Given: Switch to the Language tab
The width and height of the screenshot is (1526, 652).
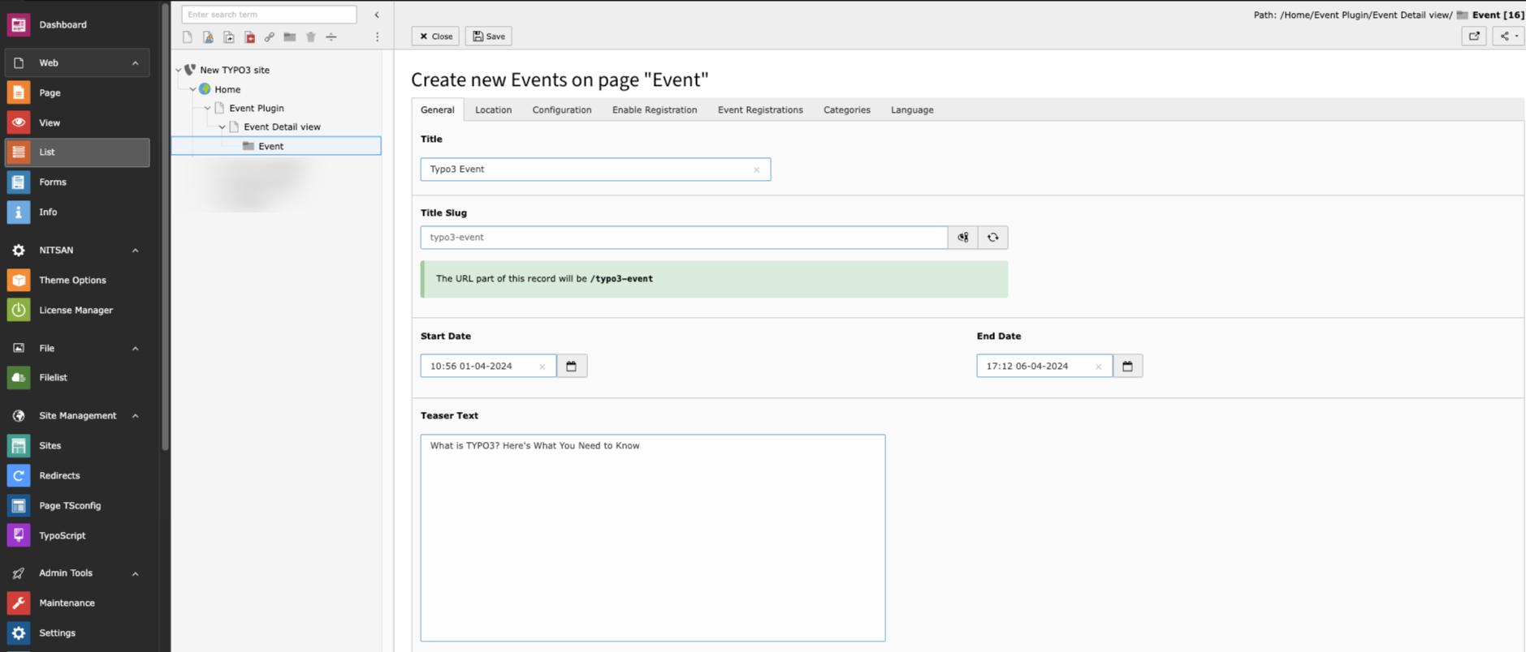Looking at the screenshot, I should coord(912,110).
